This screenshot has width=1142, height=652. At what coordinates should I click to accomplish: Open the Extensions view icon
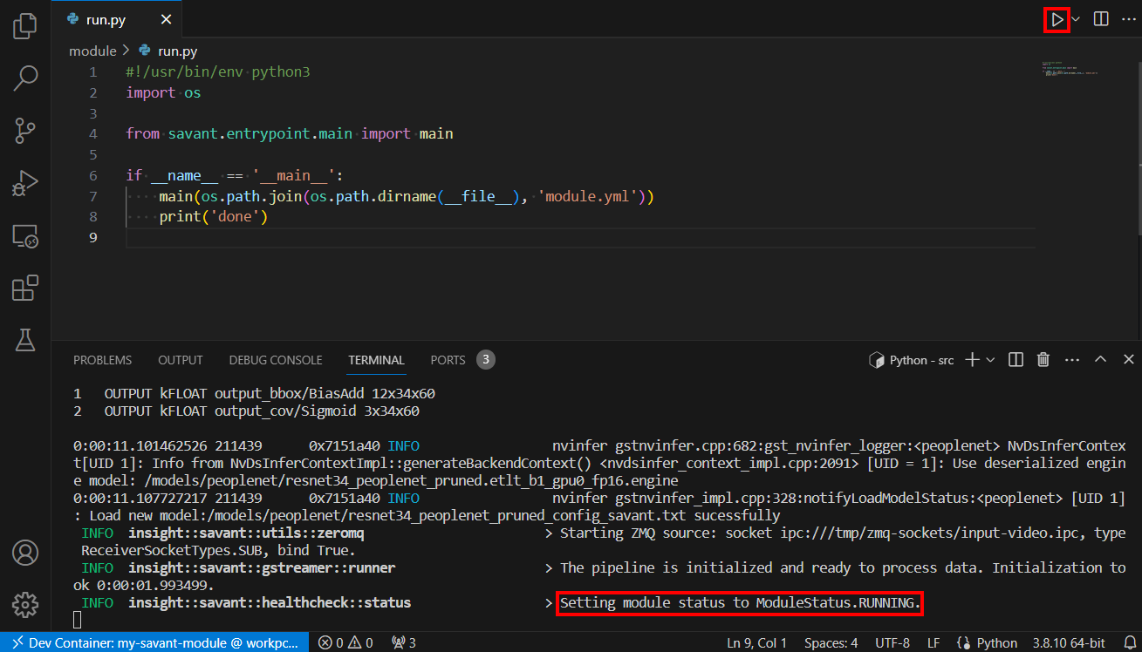pos(24,288)
